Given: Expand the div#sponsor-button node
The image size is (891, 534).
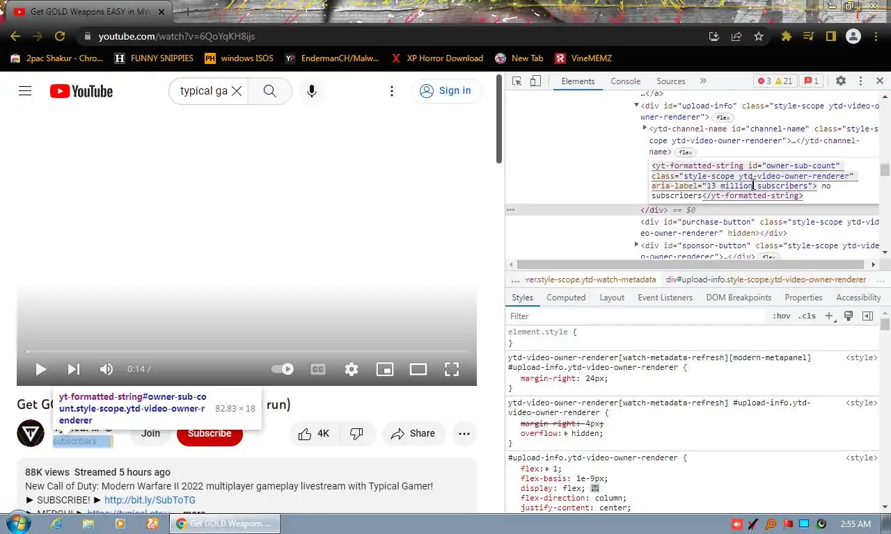Looking at the screenshot, I should click(x=636, y=245).
